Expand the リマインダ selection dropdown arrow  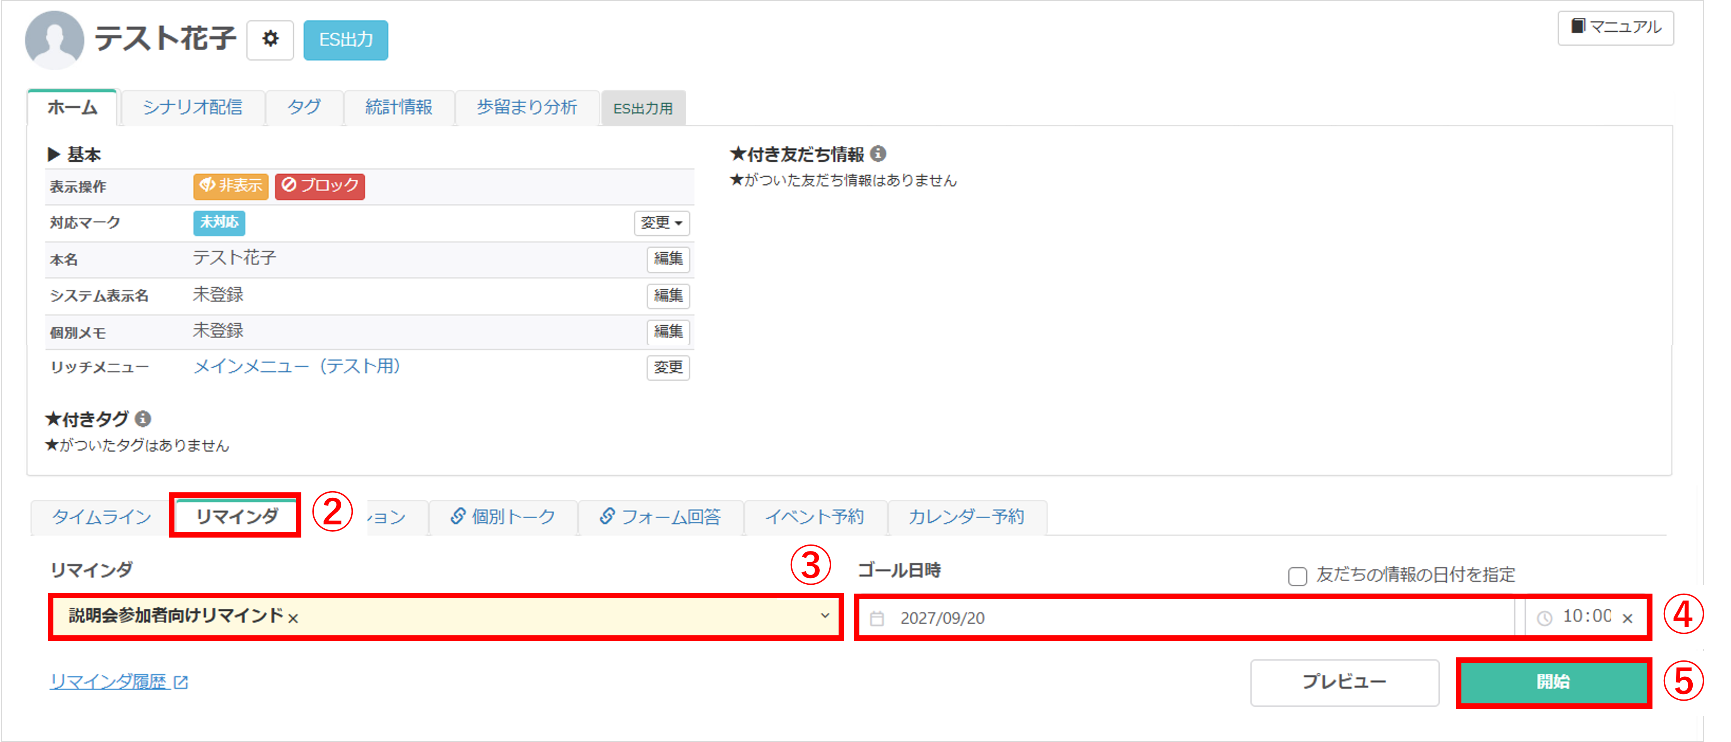pos(825,616)
